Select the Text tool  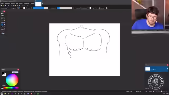2,31
